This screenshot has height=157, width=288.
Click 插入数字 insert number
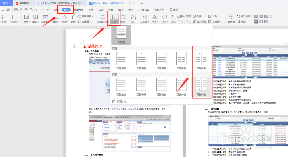pyautogui.click(x=184, y=16)
